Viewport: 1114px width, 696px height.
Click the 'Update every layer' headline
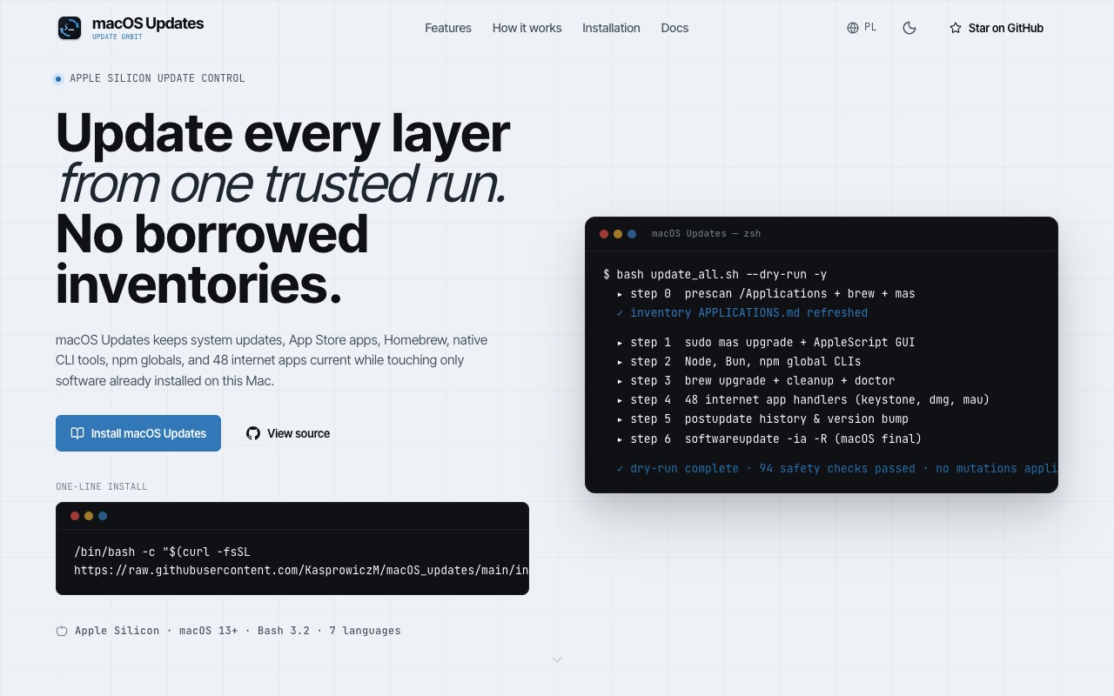coord(283,133)
